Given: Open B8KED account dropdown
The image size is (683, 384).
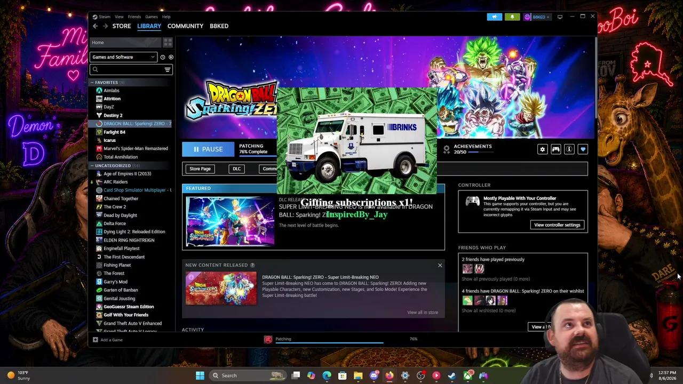Looking at the screenshot, I should point(536,17).
